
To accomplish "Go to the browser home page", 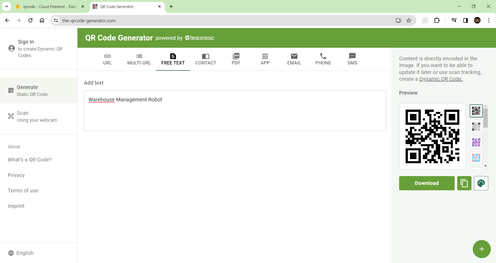I will pos(42,20).
